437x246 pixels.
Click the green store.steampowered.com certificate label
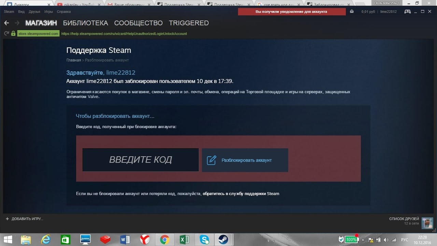click(38, 33)
